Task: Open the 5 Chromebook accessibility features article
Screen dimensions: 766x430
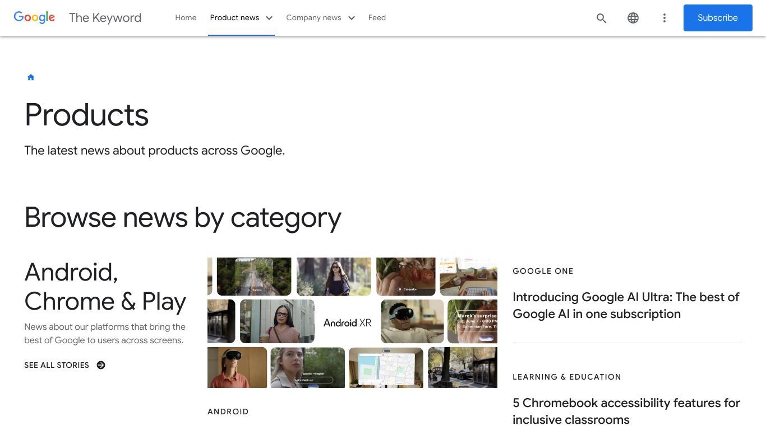Action: tap(626, 411)
